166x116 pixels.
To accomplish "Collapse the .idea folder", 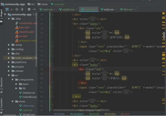I will tap(9, 19).
